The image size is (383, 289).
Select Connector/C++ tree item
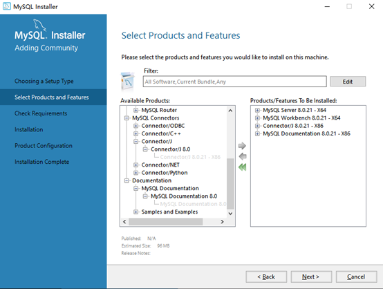[161, 133]
